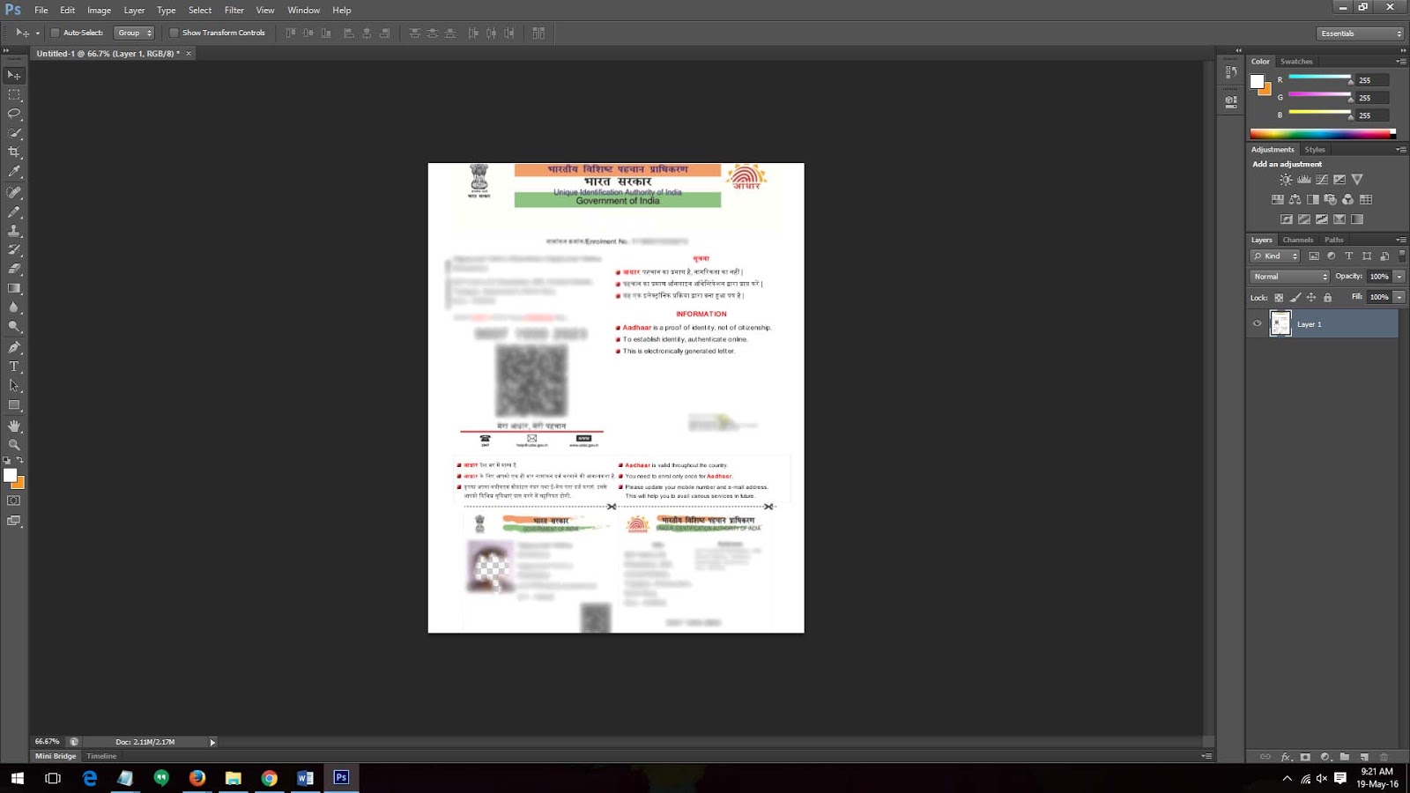Select the Gradient tool
The image size is (1410, 793).
point(14,288)
